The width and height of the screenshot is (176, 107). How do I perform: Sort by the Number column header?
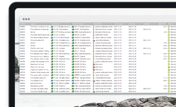click(x=25, y=24)
